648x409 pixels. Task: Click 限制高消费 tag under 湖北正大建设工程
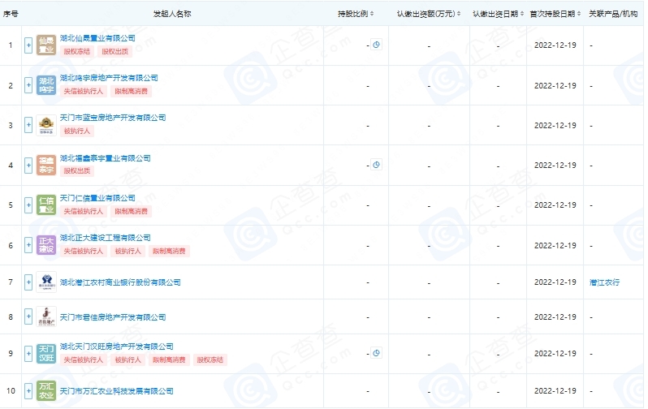(170, 251)
